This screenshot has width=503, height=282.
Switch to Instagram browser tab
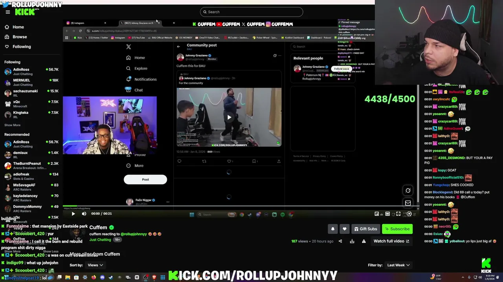pyautogui.click(x=86, y=23)
